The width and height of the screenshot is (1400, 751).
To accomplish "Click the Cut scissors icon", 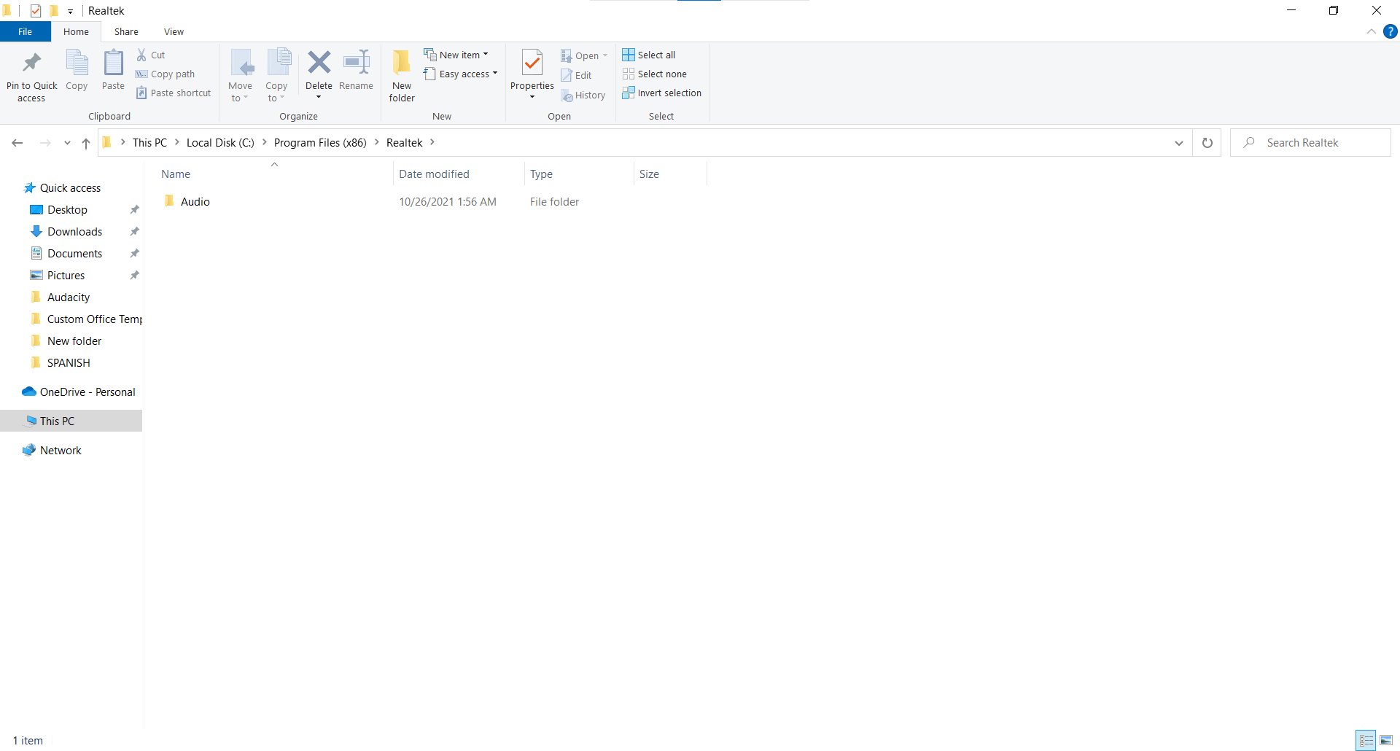I will (x=141, y=55).
